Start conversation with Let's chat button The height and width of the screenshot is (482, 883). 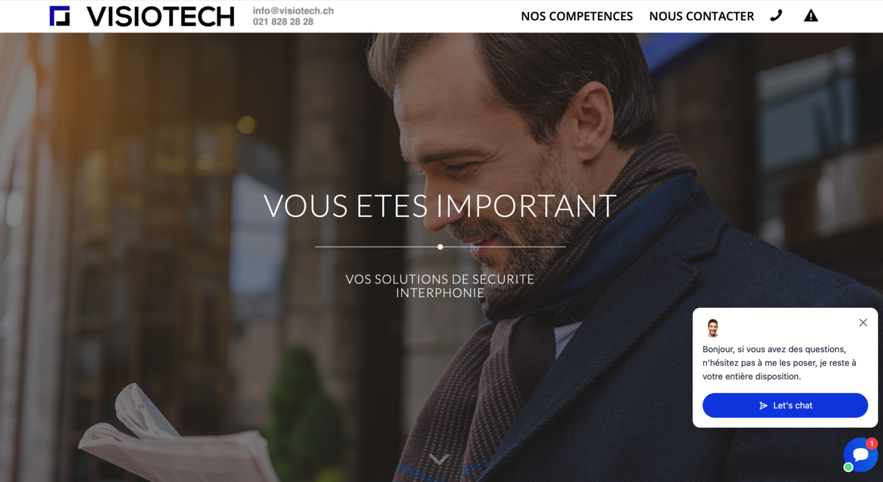pos(785,405)
